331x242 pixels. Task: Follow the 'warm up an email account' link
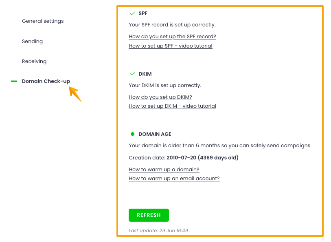174,179
